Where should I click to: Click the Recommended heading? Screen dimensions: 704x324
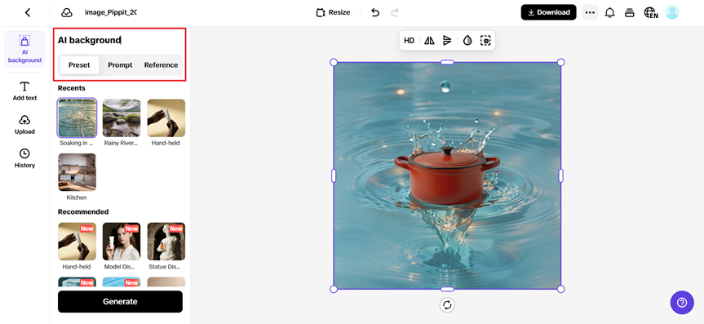click(x=83, y=211)
